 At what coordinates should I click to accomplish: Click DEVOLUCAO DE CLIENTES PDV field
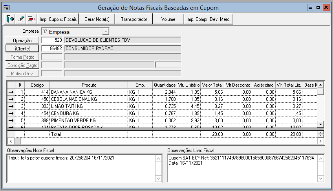pos(123,40)
